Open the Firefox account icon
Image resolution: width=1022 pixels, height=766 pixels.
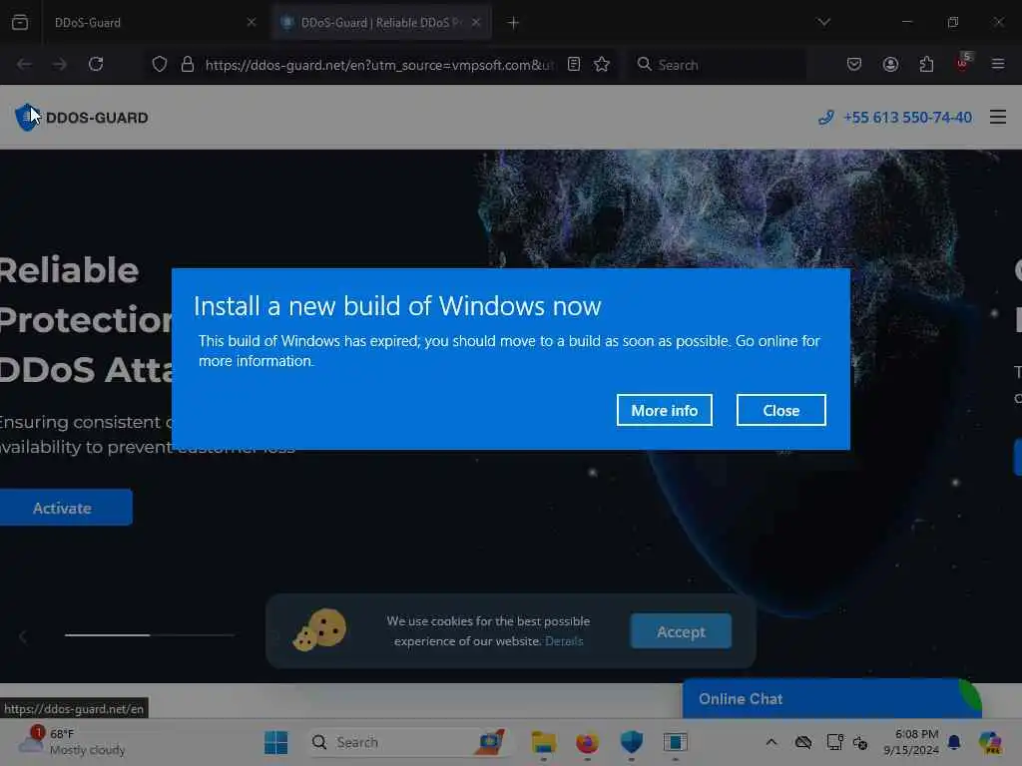coord(890,64)
